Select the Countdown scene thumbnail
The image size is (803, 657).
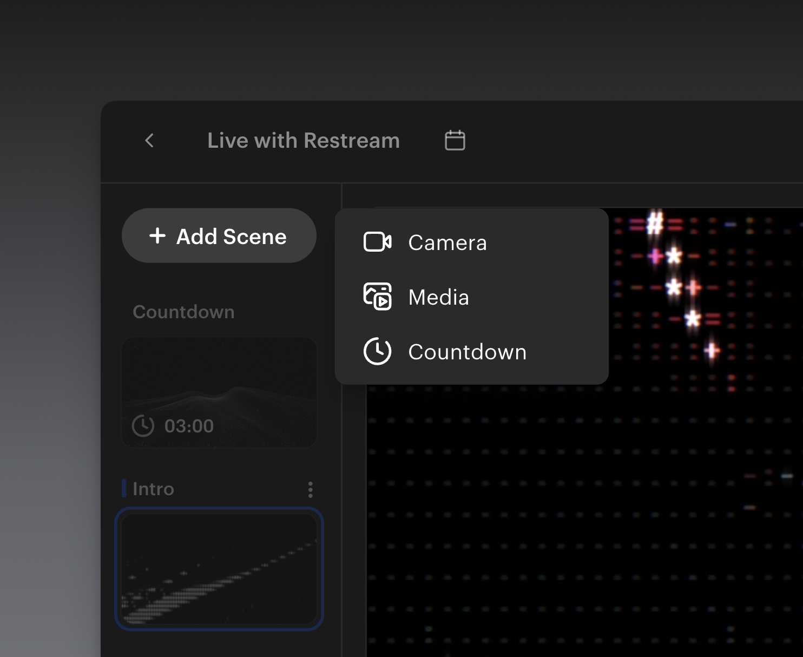219,392
